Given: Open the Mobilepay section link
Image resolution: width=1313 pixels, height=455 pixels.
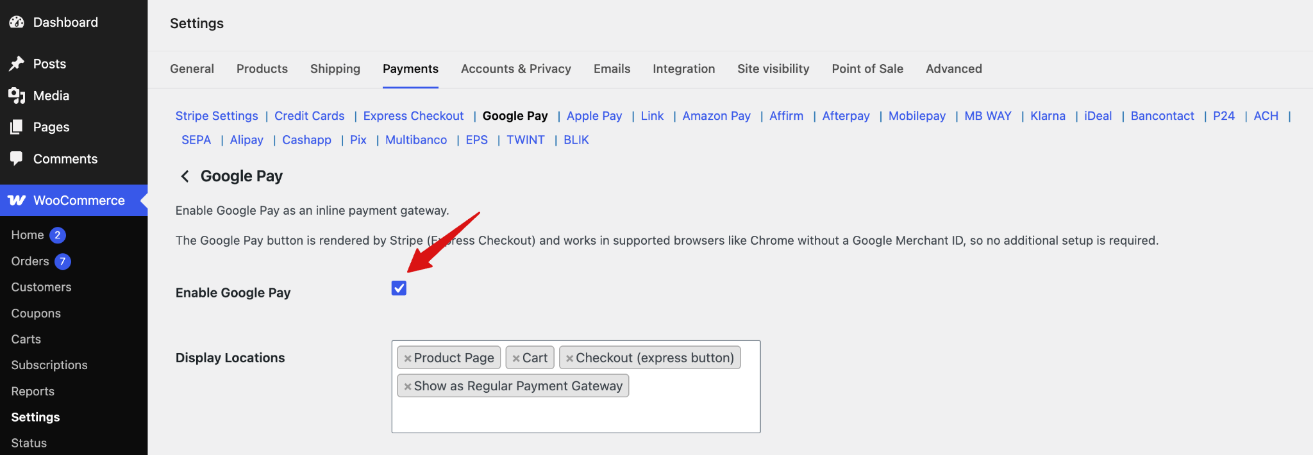Looking at the screenshot, I should (x=917, y=116).
